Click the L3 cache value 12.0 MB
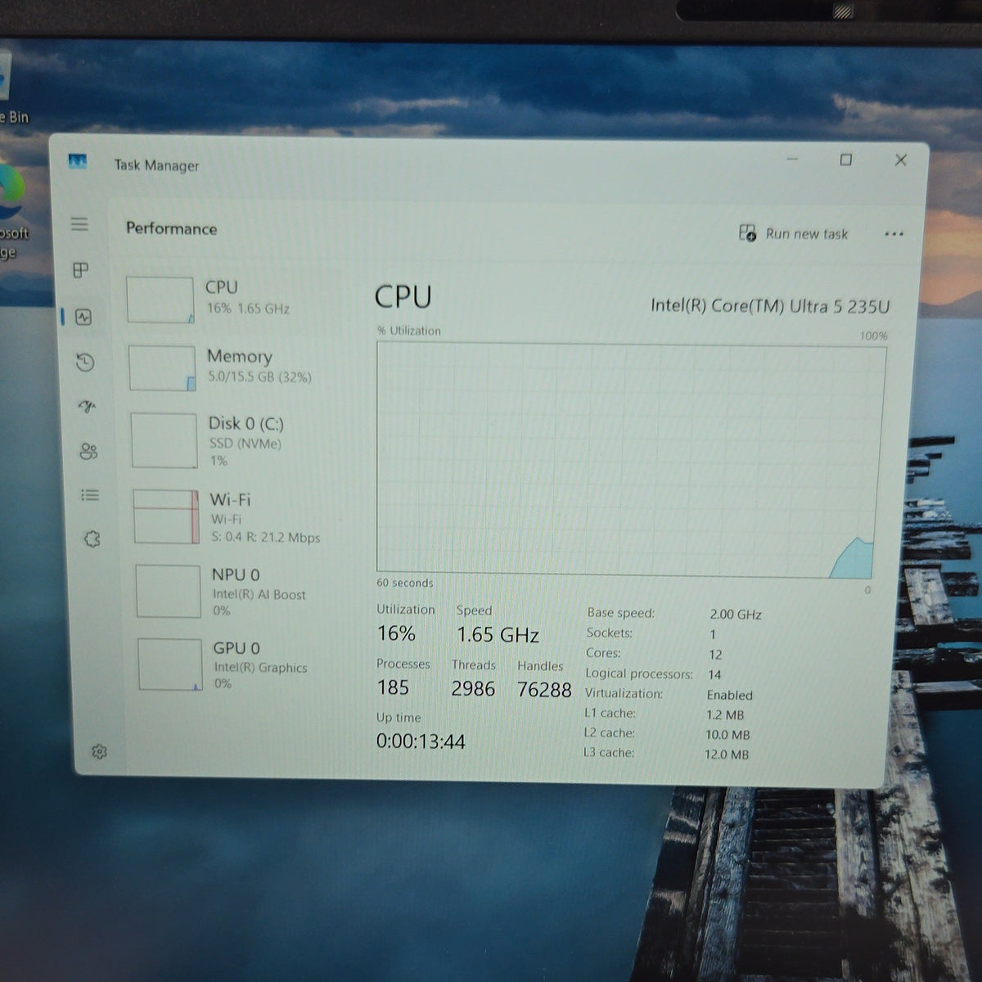This screenshot has width=982, height=982. tap(727, 755)
